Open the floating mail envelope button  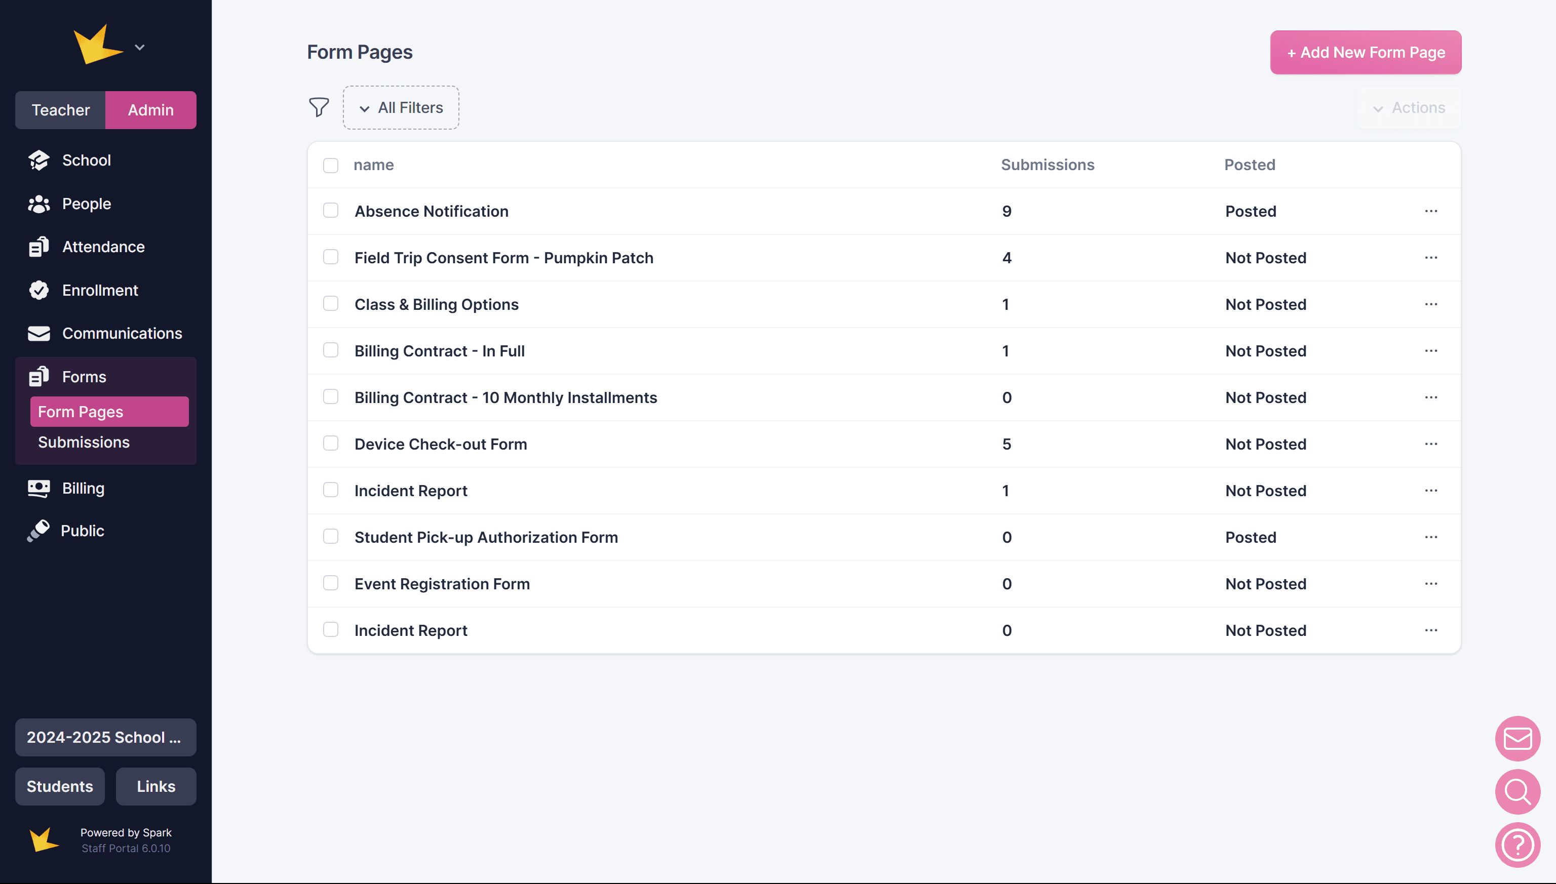(1517, 738)
